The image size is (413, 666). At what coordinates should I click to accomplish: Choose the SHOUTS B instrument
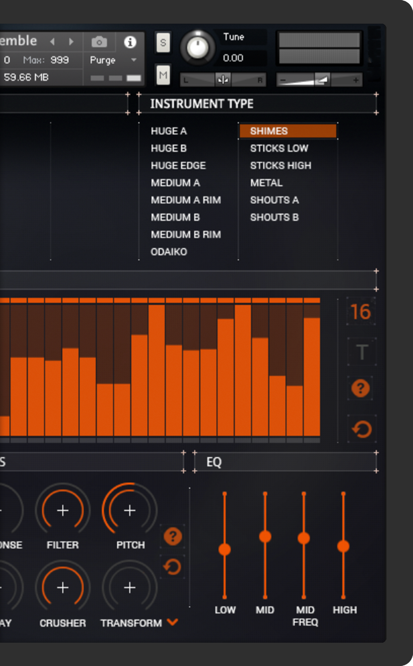pyautogui.click(x=274, y=217)
